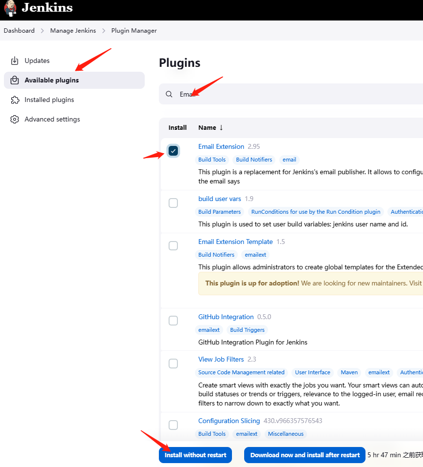Screen dimensions: 423x467
Task: Click Build Tools tag under Configuration Slicing
Action: [212, 434]
